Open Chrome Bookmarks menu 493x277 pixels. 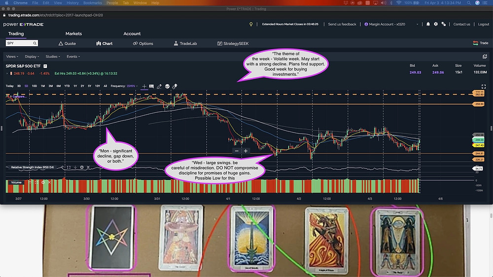click(93, 3)
